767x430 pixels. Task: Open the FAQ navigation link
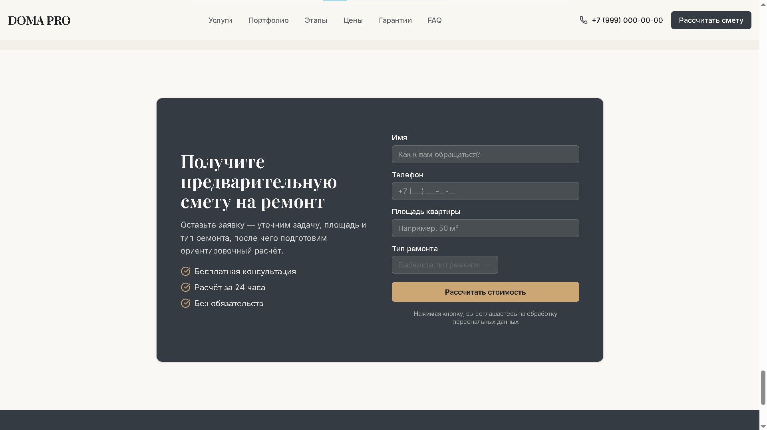tap(435, 20)
